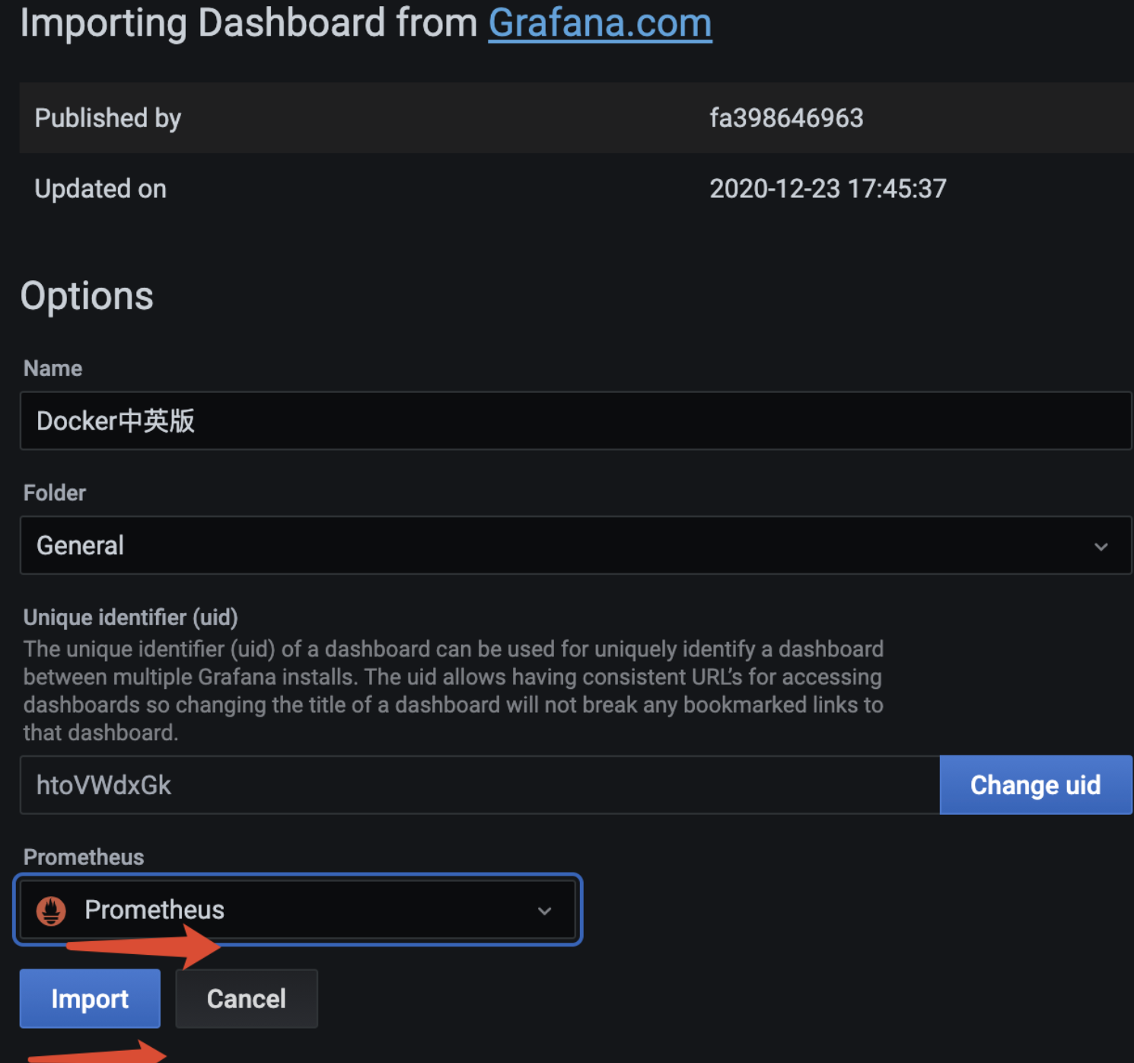1134x1063 pixels.
Task: Click updated date '2020-12-23 17:45:37'
Action: pyautogui.click(x=828, y=189)
